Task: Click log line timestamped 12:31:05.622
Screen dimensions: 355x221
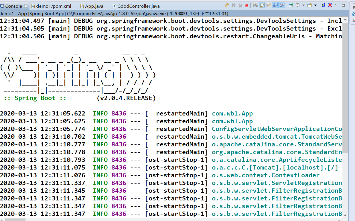Action: click(171, 114)
